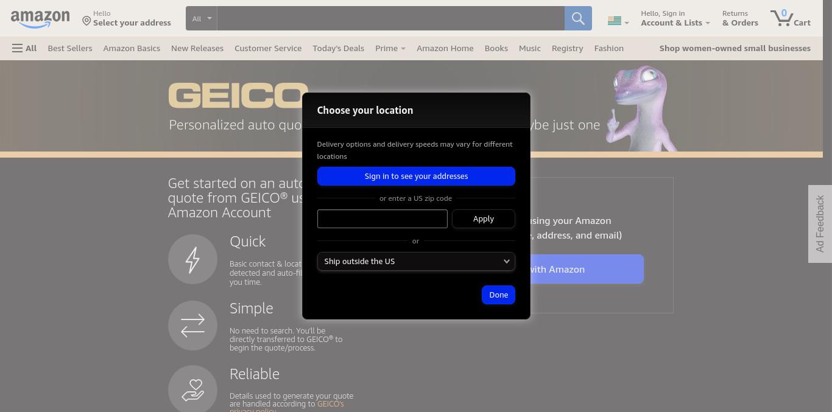Open the Ship outside the US dropdown
The width and height of the screenshot is (832, 412).
pyautogui.click(x=416, y=261)
